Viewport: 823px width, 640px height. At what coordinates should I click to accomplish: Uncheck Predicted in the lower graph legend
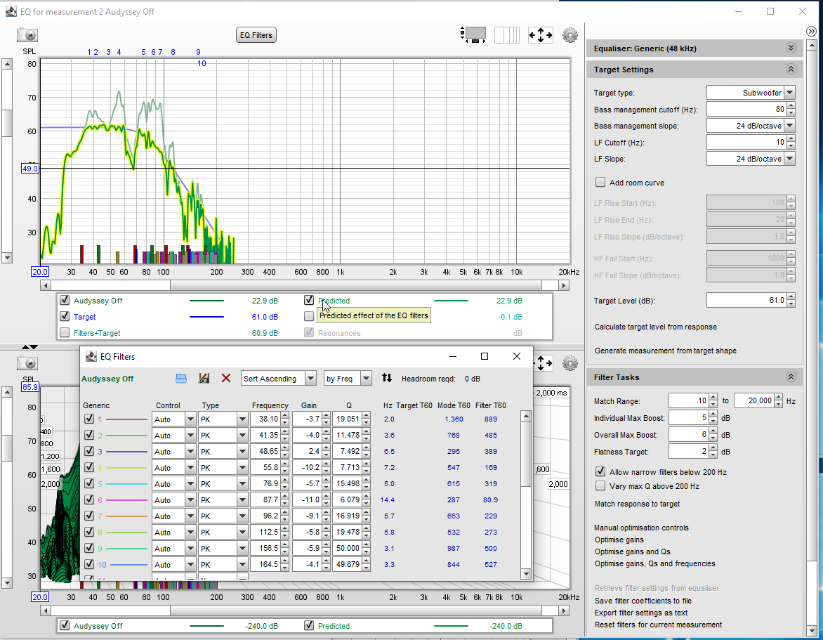pyautogui.click(x=309, y=626)
